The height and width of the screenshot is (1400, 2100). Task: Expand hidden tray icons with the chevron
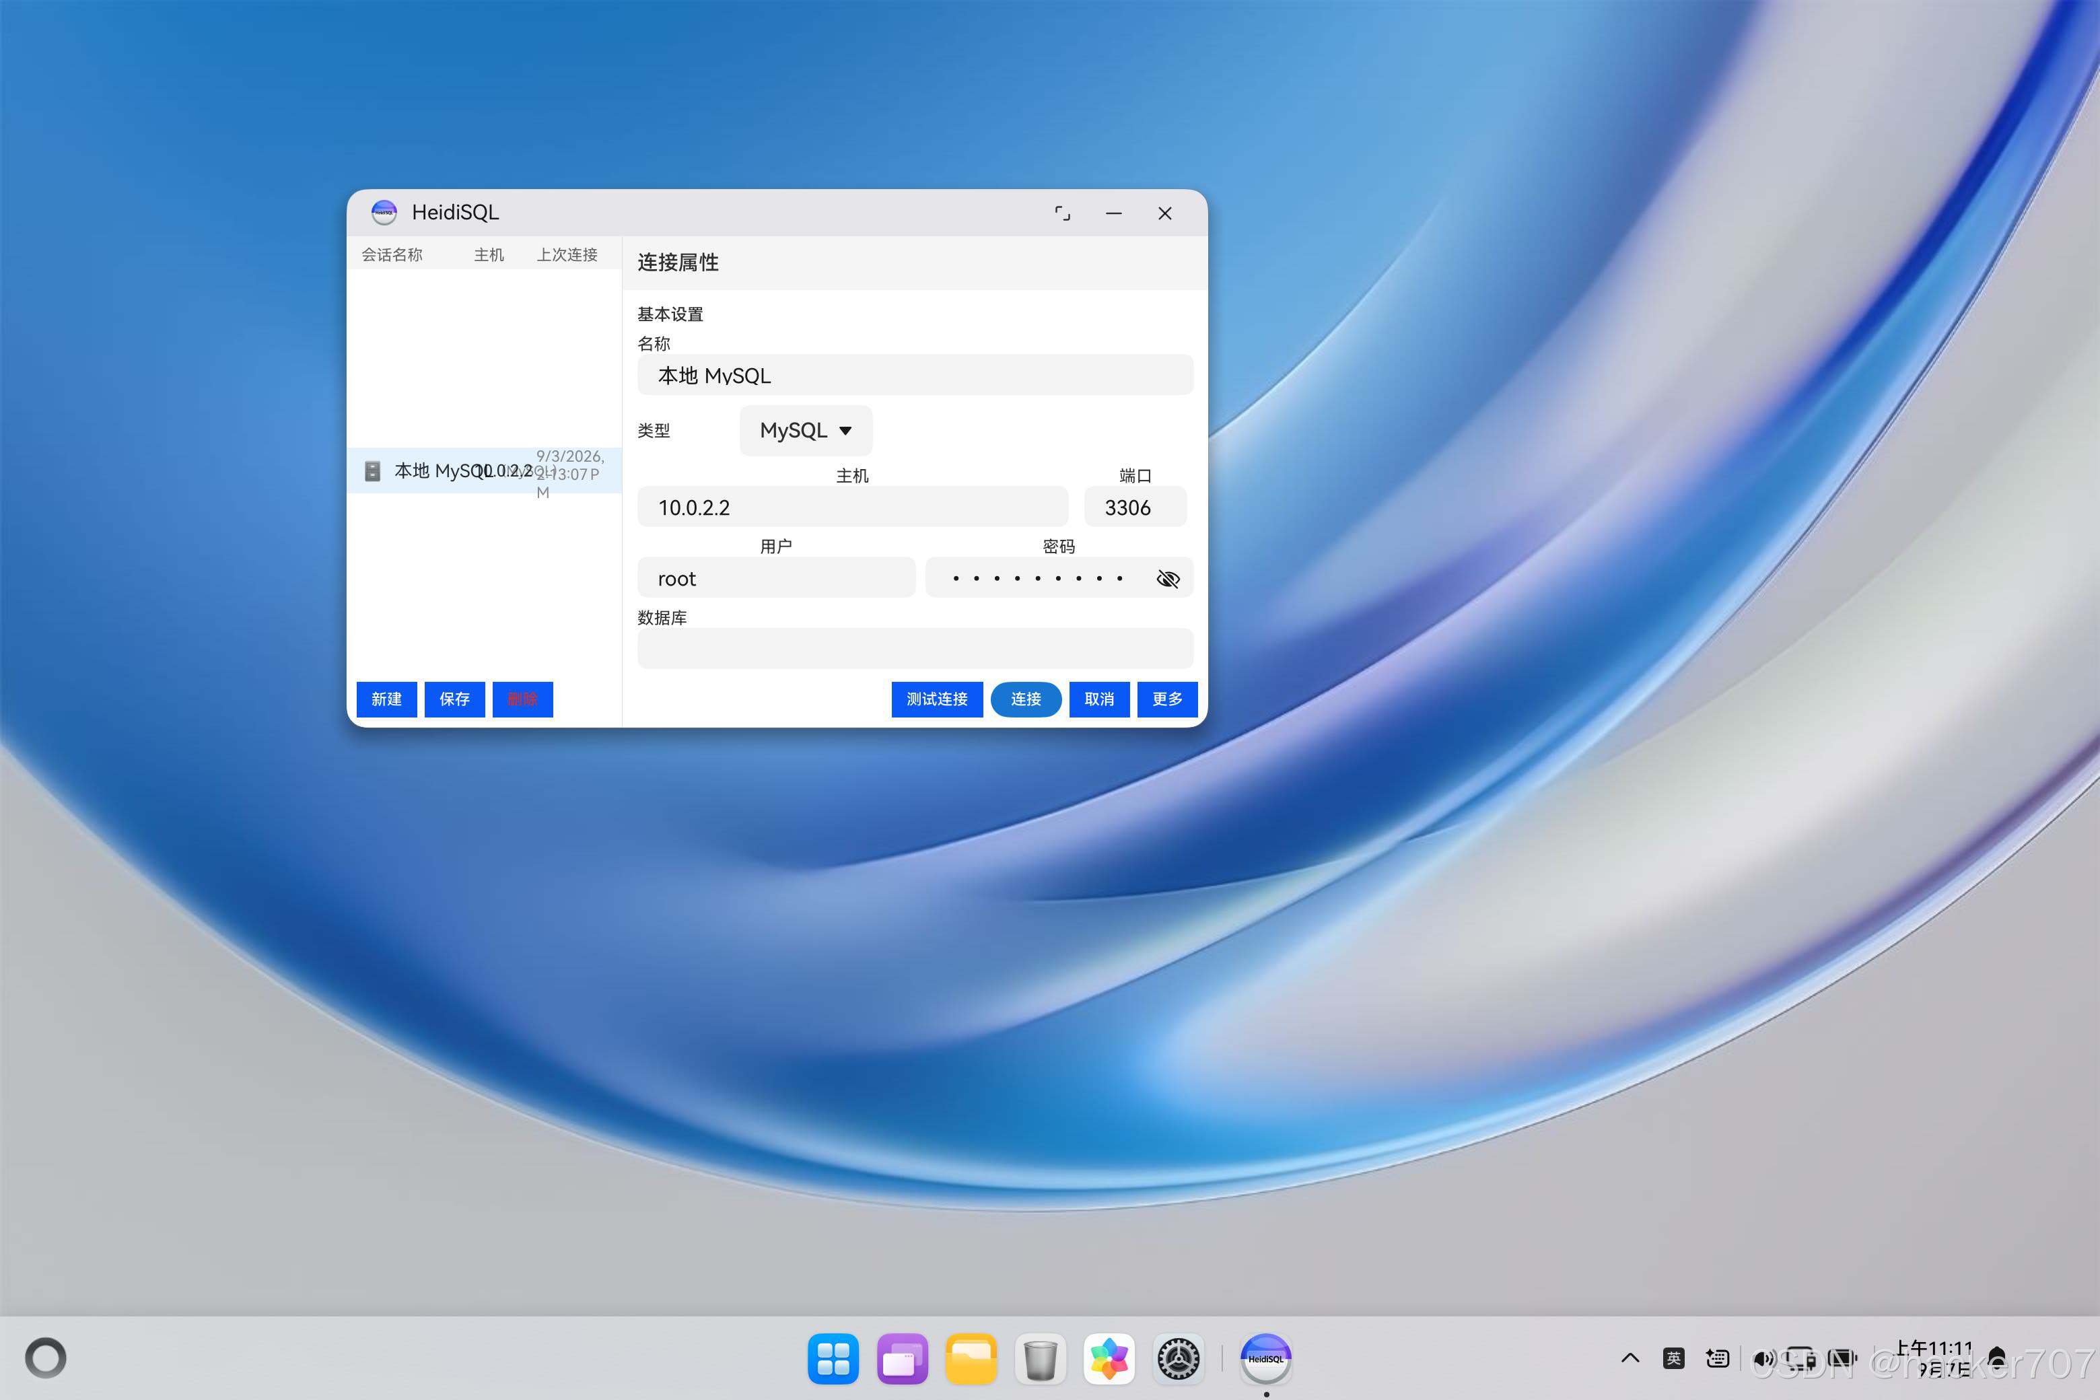pyautogui.click(x=1630, y=1358)
